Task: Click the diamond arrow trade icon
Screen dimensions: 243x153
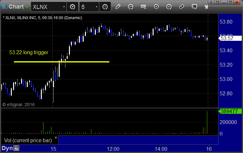Action: [x=182, y=7]
